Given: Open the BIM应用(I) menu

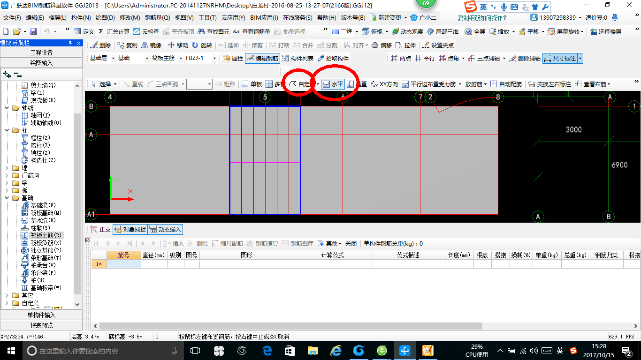Looking at the screenshot, I should point(264,18).
